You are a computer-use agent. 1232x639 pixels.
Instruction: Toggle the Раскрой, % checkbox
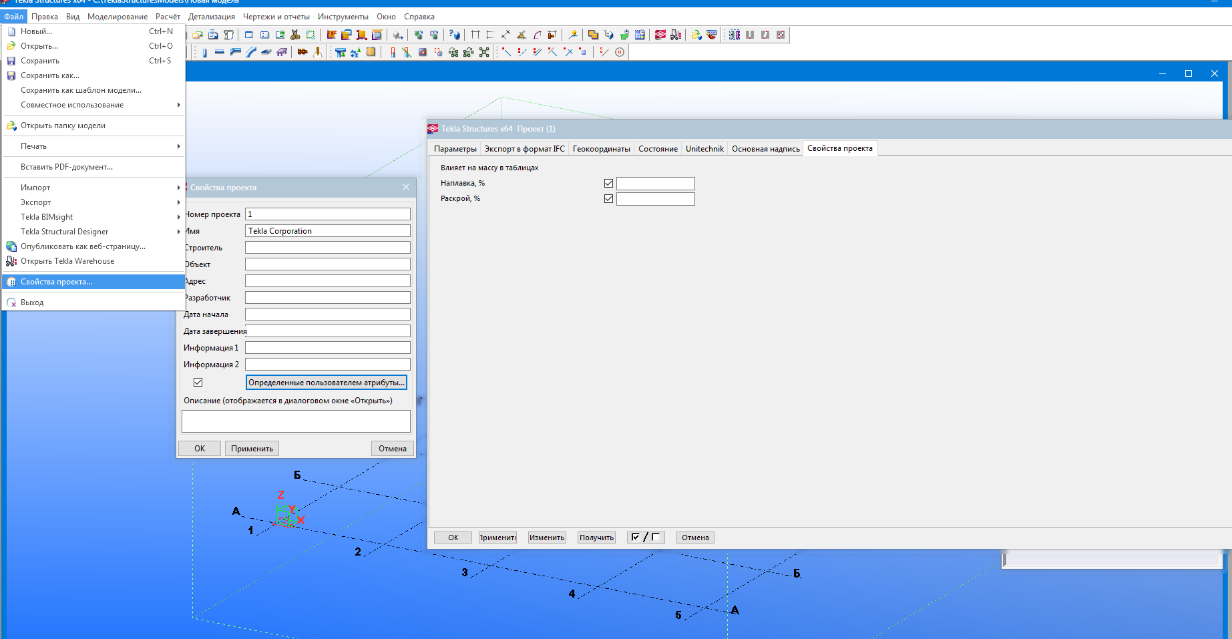[608, 199]
